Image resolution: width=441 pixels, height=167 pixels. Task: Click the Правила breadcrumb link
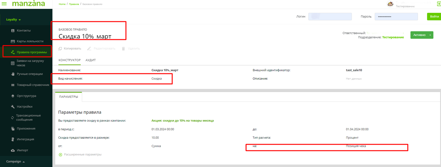point(74,4)
